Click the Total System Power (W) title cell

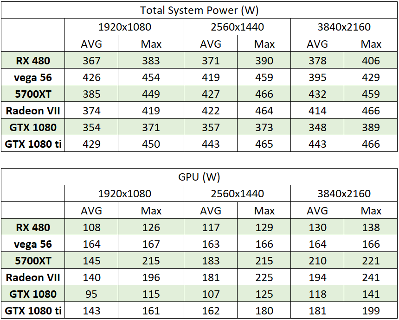pyautogui.click(x=199, y=10)
